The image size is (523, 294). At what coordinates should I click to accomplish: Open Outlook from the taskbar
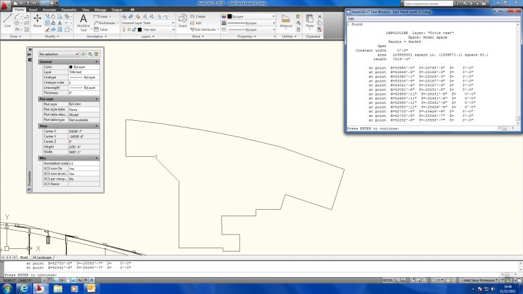coord(91,288)
